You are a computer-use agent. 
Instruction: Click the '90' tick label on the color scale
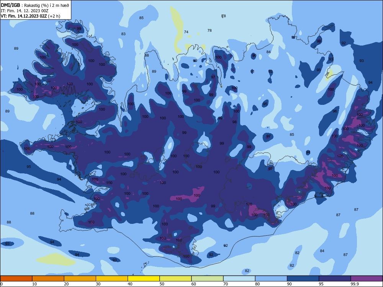tap(289, 284)
